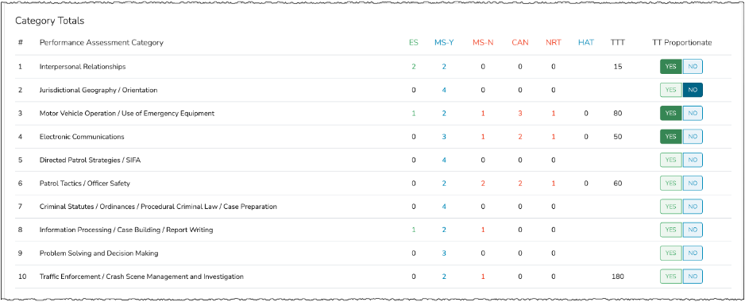Click the MS-Y column header
The image size is (745, 302).
tap(444, 42)
